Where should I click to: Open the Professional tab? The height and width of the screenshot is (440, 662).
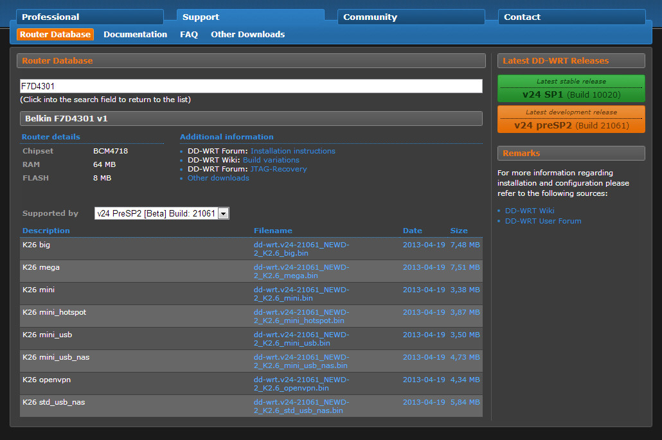tap(90, 17)
